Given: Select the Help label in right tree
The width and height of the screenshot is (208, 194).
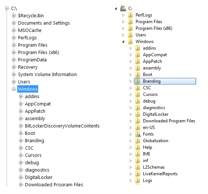Looking at the screenshot, I should click(x=147, y=147).
